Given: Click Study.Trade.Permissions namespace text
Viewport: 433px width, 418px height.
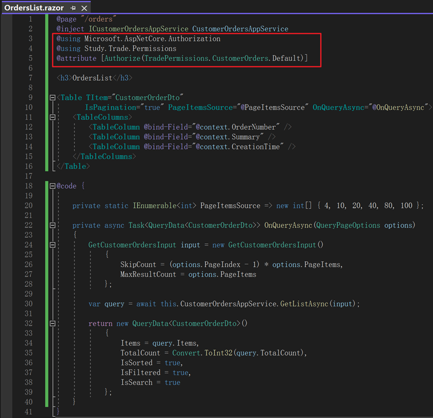Looking at the screenshot, I should [130, 48].
